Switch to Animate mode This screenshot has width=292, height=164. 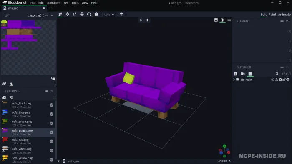click(284, 15)
